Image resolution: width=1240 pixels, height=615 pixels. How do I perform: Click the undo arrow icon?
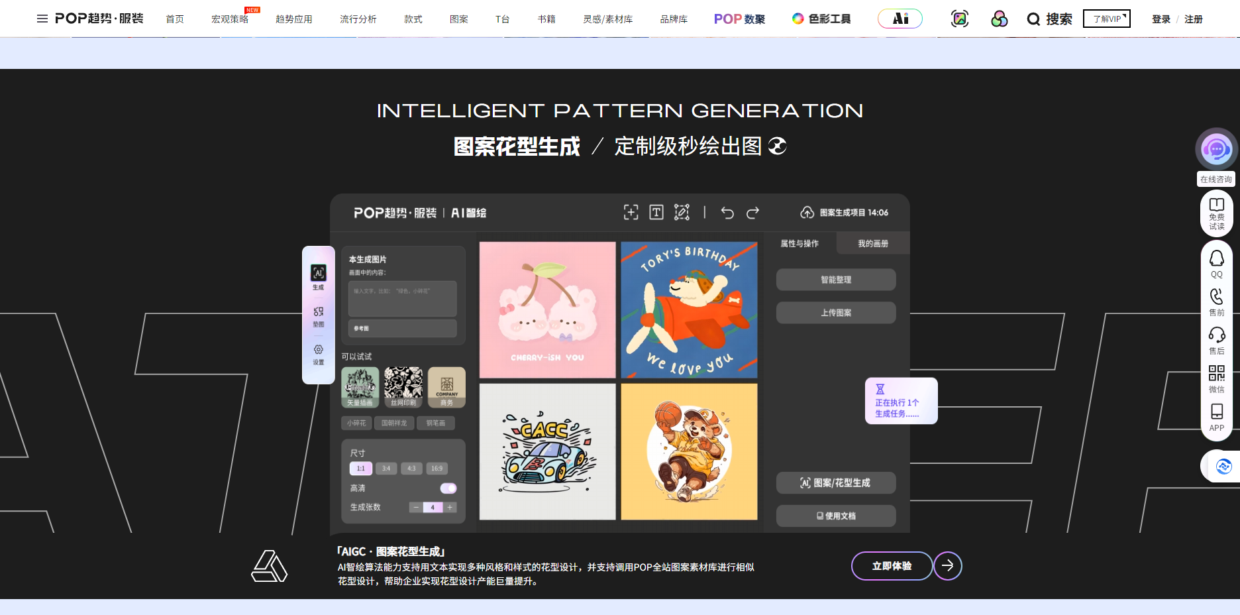pos(728,213)
